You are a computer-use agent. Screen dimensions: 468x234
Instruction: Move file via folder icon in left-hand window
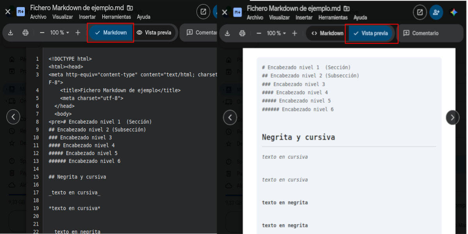click(130, 8)
